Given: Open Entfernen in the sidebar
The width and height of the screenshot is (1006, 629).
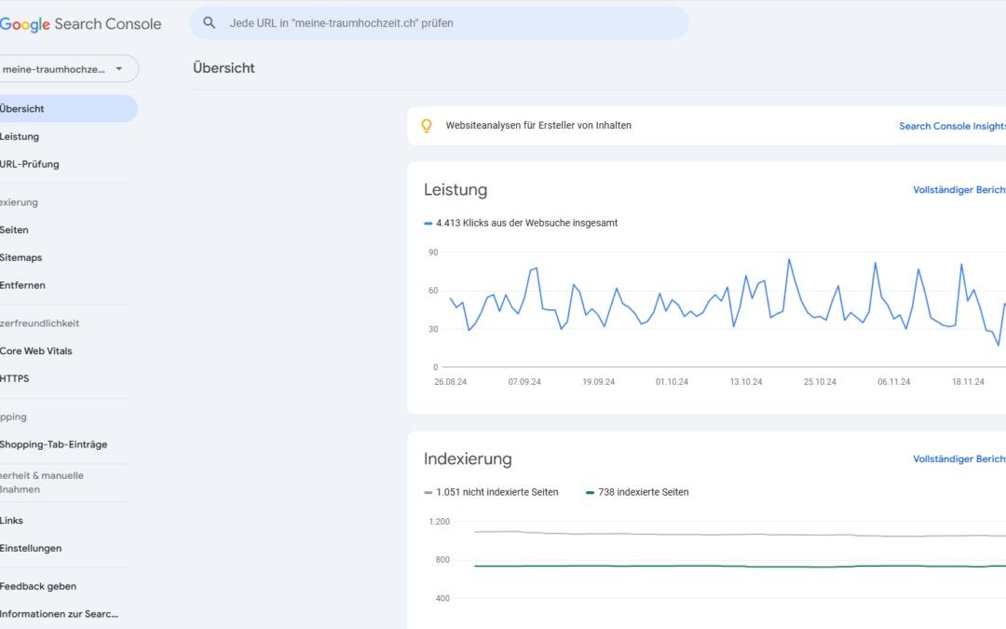Looking at the screenshot, I should (x=23, y=286).
